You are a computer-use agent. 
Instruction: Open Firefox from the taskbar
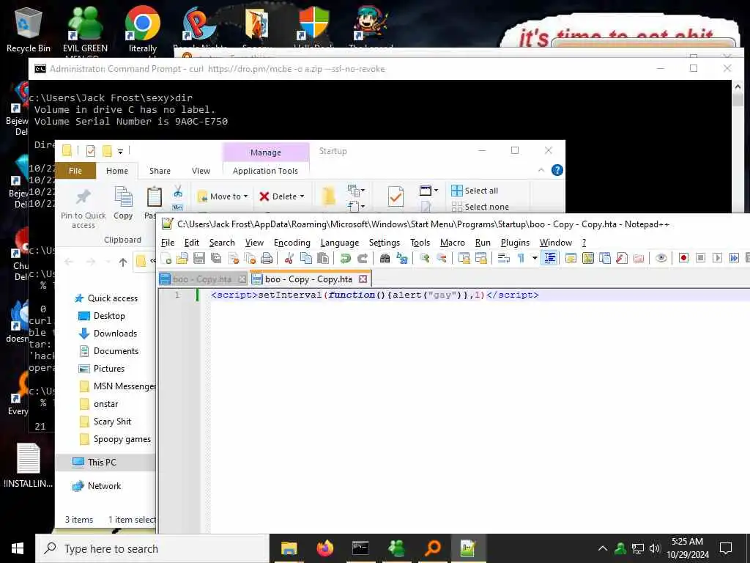pyautogui.click(x=324, y=548)
